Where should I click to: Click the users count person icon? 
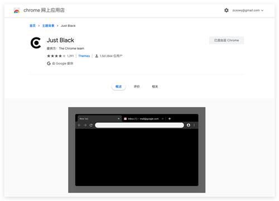(x=97, y=56)
